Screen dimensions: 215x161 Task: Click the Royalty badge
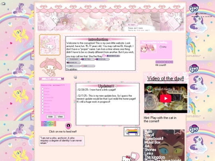[x=74, y=62]
